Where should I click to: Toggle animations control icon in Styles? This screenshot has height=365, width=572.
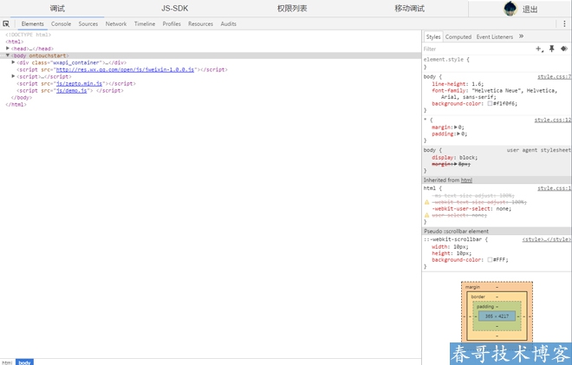click(x=564, y=49)
